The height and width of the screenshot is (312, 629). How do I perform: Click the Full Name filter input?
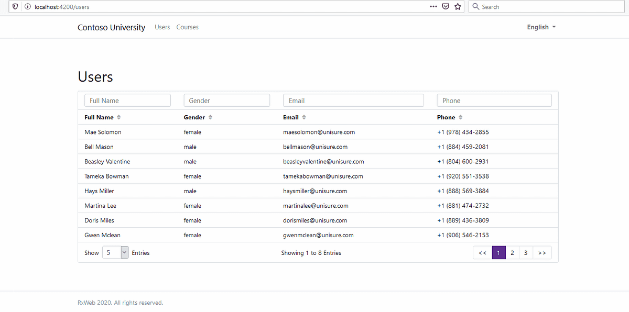[127, 100]
